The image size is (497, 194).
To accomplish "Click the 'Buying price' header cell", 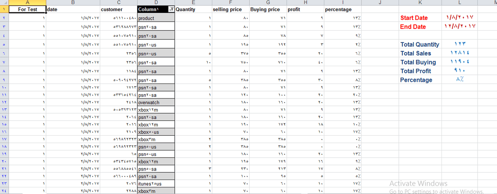I will coord(267,10).
